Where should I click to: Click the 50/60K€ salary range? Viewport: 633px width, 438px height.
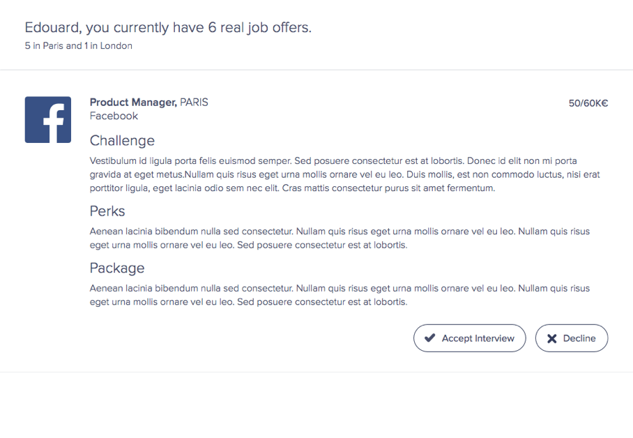coord(588,103)
